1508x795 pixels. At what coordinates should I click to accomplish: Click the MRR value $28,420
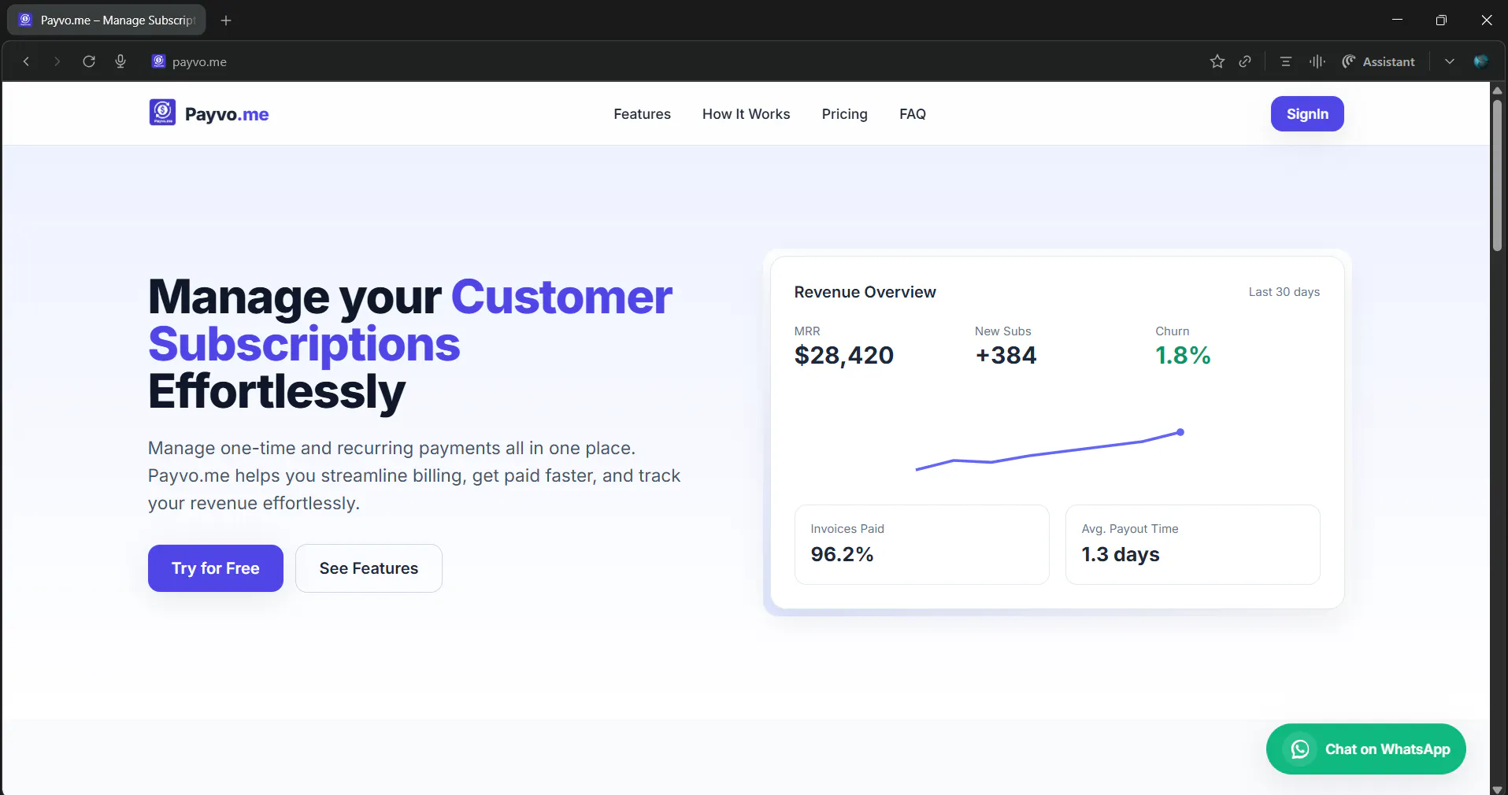point(844,356)
